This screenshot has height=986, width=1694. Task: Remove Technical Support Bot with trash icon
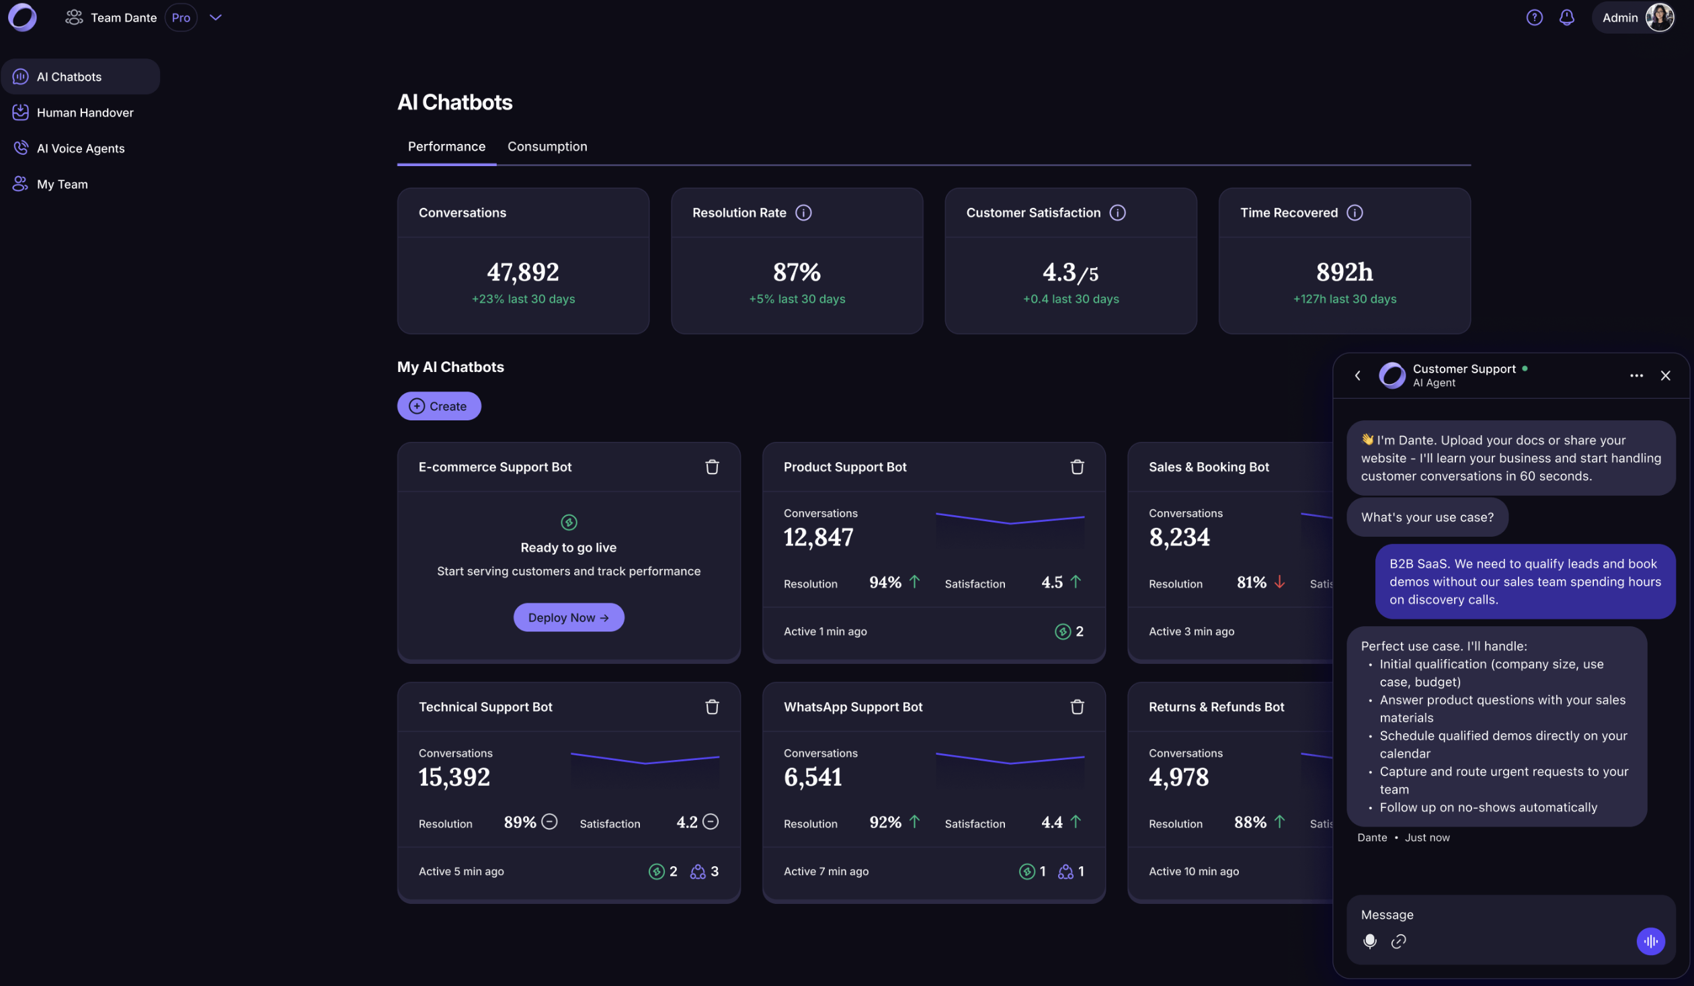(x=712, y=707)
